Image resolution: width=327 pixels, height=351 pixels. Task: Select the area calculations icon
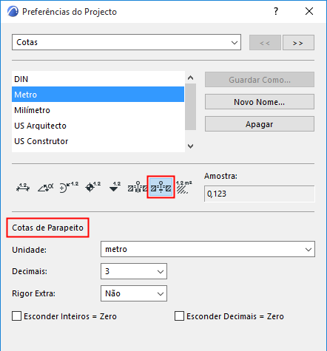[x=183, y=187]
